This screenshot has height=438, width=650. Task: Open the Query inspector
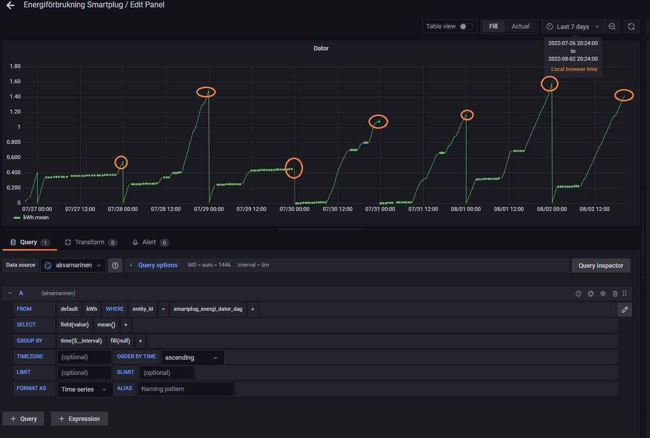click(601, 265)
